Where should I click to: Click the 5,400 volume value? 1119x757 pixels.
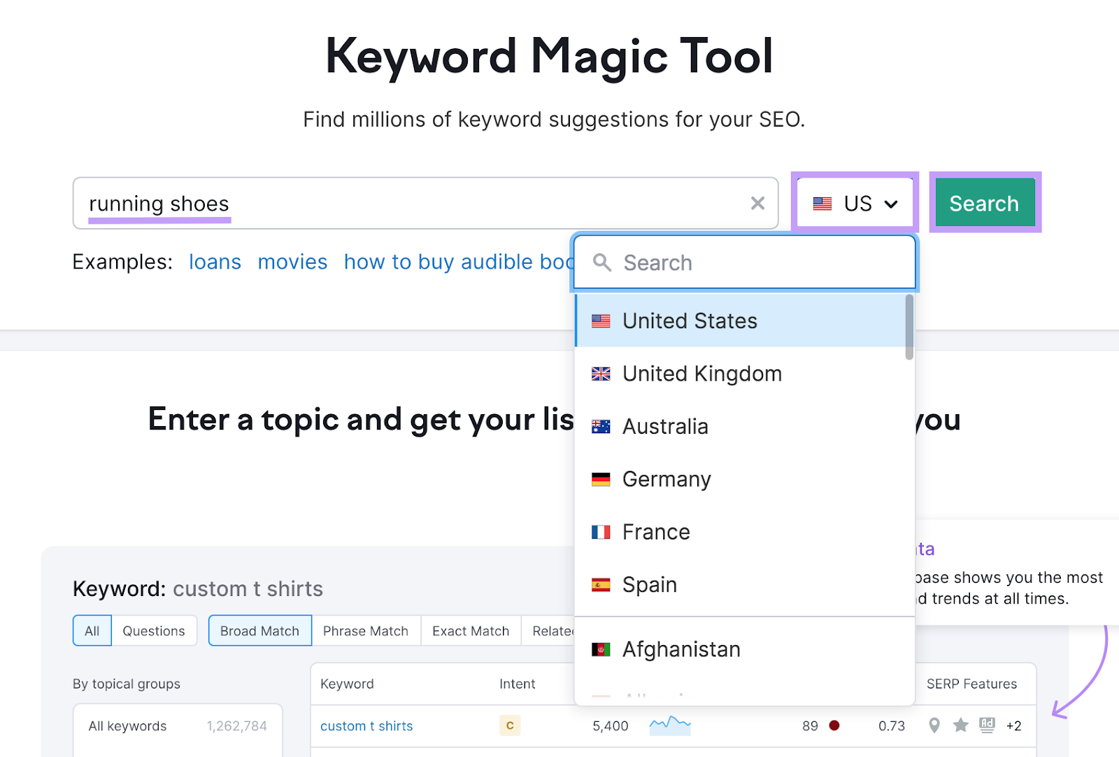click(611, 726)
